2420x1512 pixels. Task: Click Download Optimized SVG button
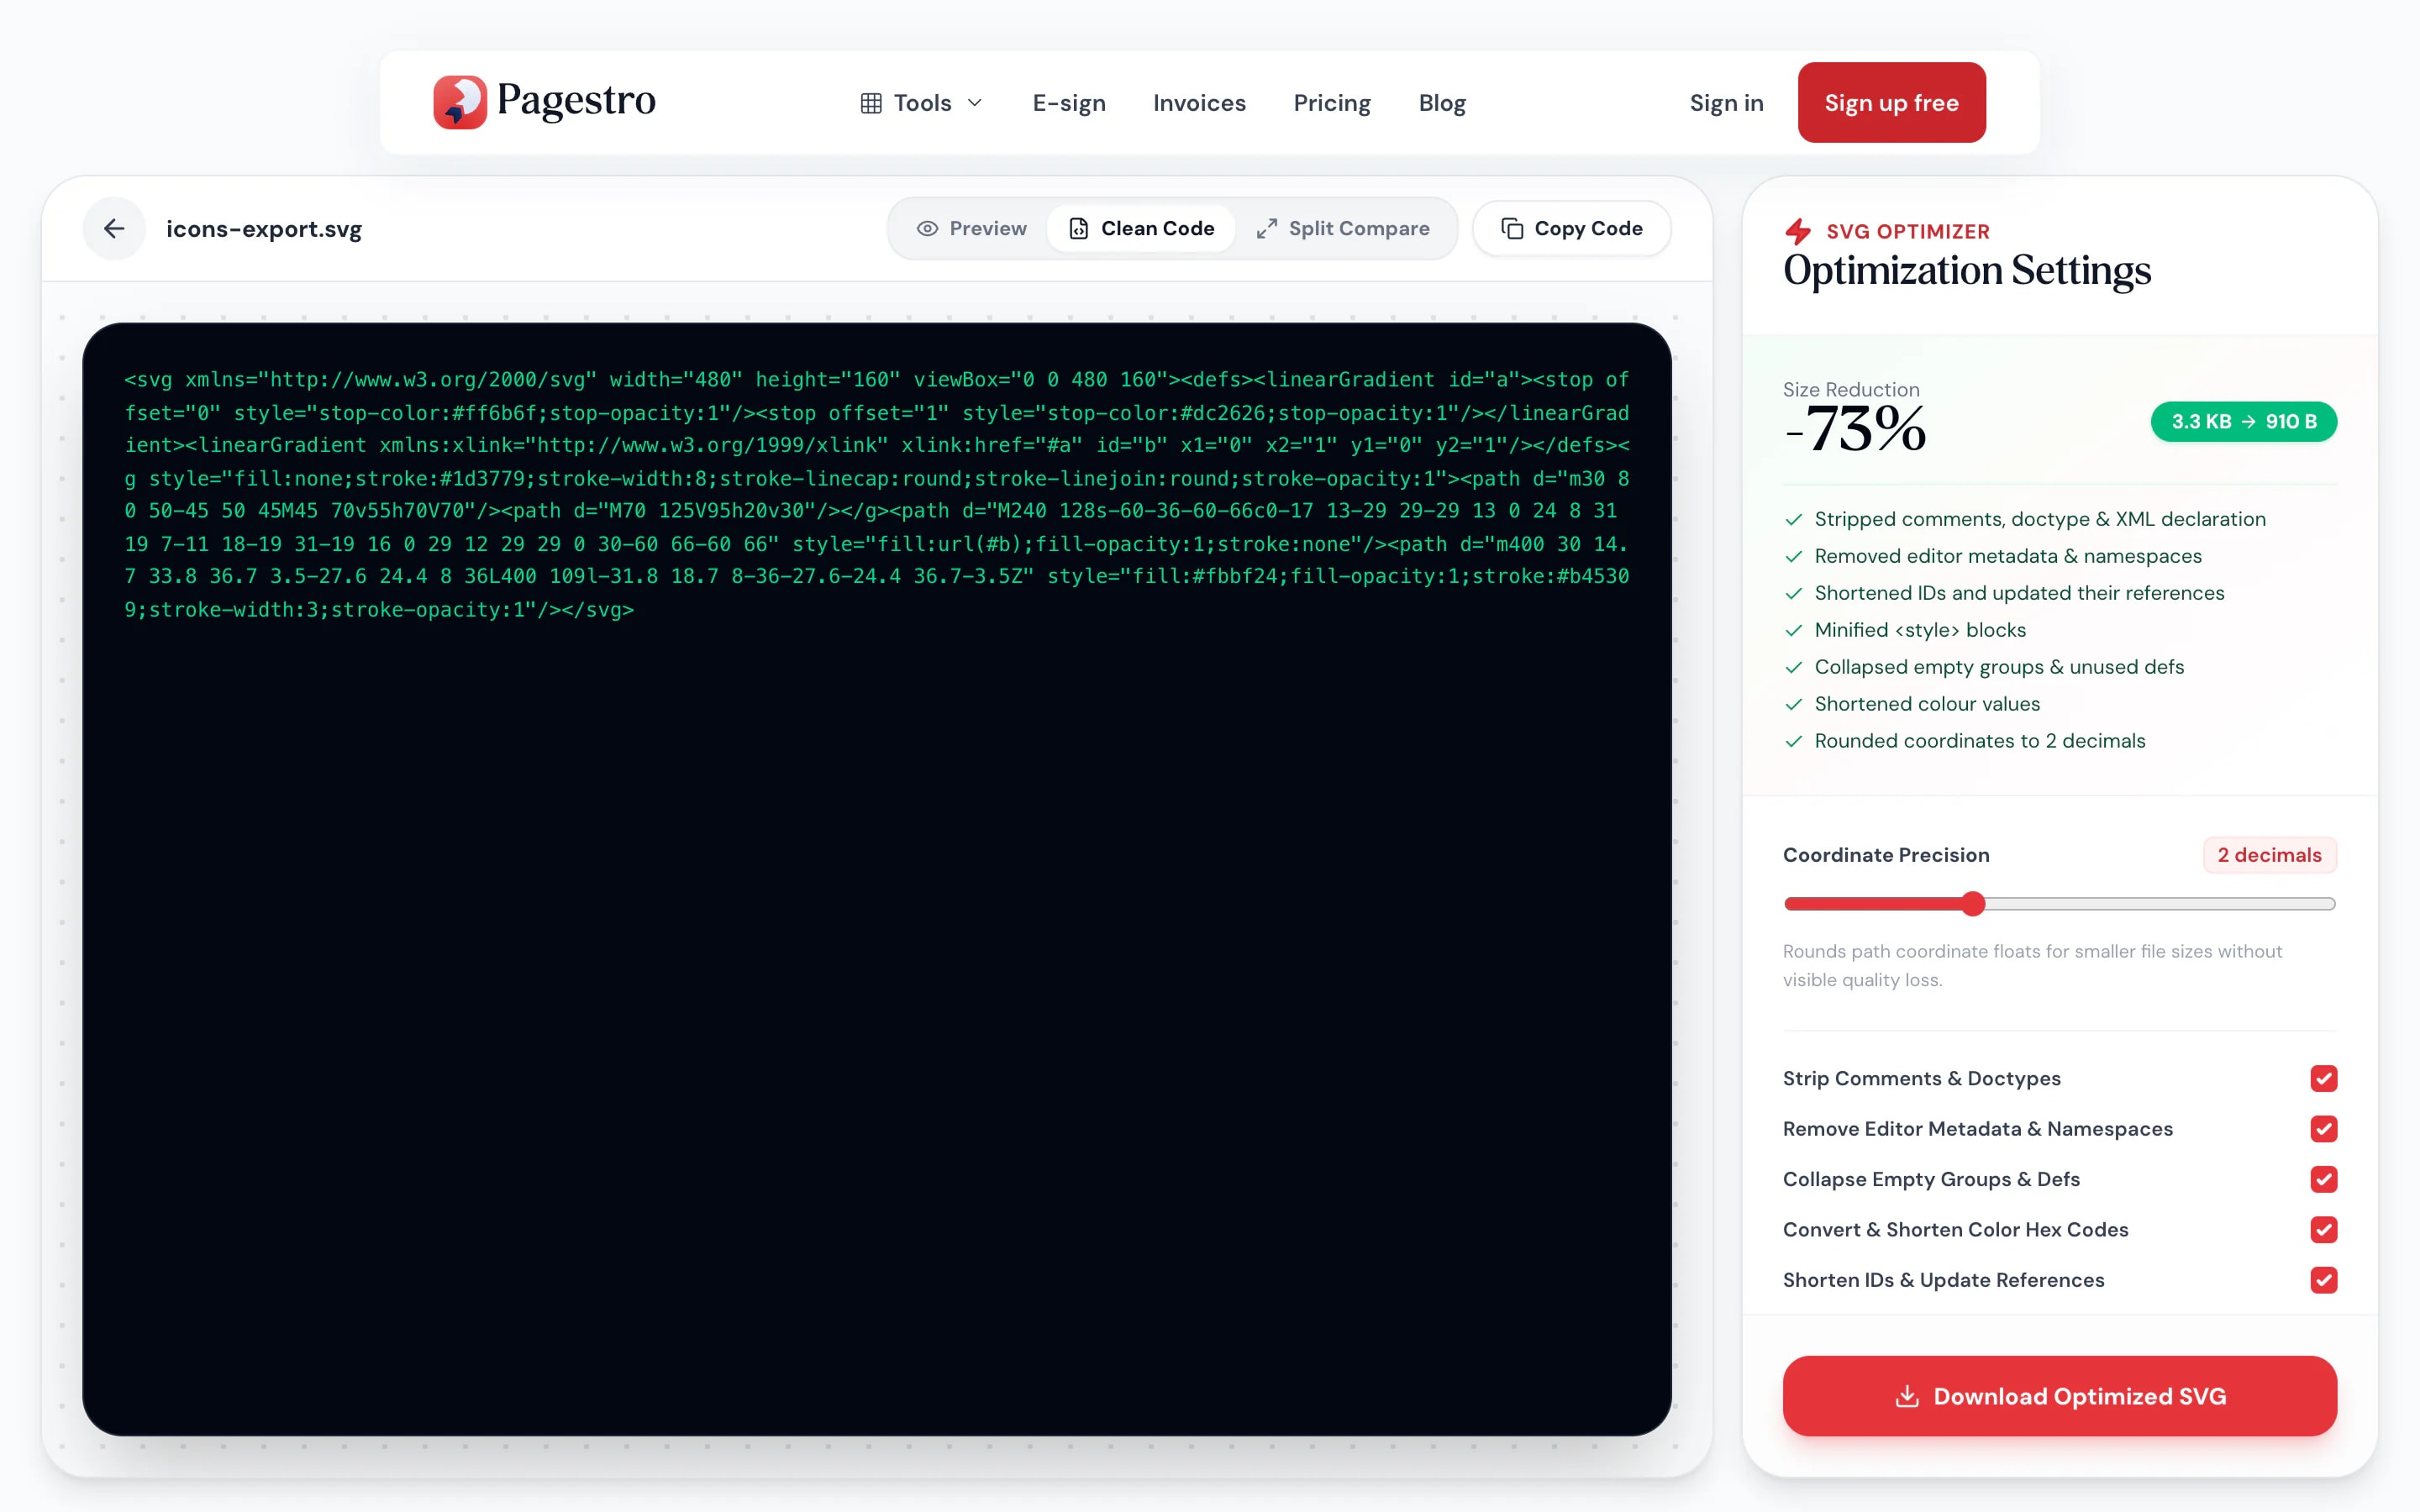point(2059,1396)
